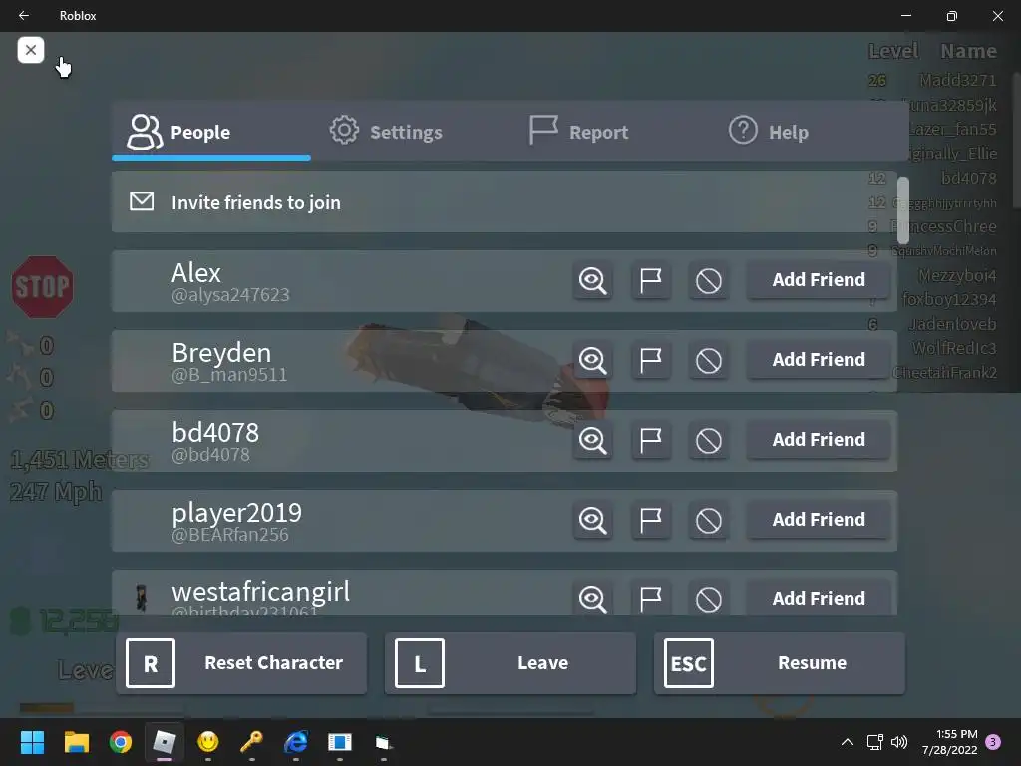The height and width of the screenshot is (766, 1021).
Task: Open the key icon taskbar app
Action: [x=252, y=742]
